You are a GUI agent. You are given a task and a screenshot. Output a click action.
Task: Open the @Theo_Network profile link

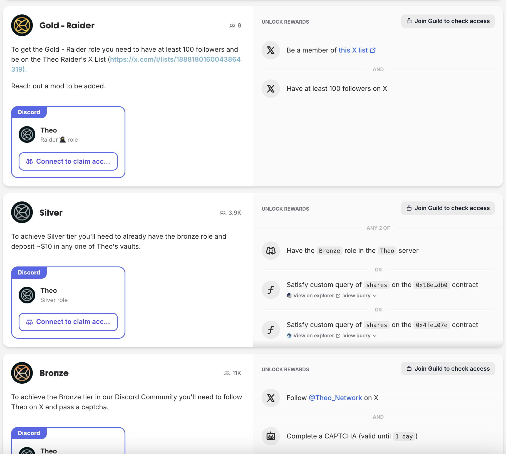[x=335, y=398]
